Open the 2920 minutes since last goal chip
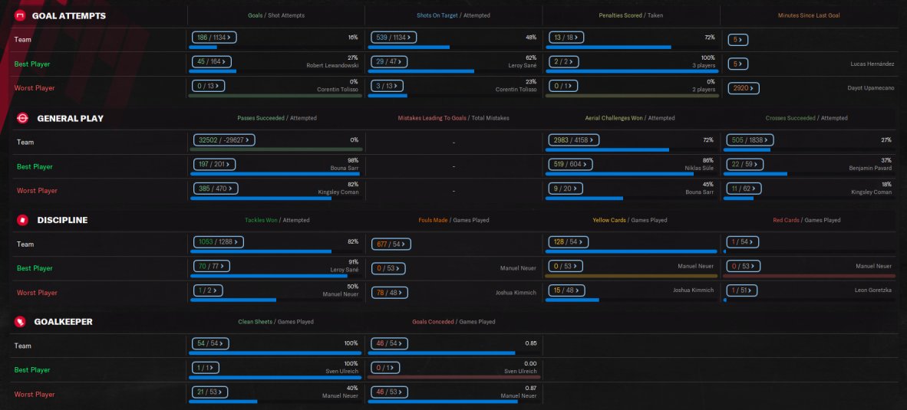The image size is (907, 410). click(x=744, y=88)
